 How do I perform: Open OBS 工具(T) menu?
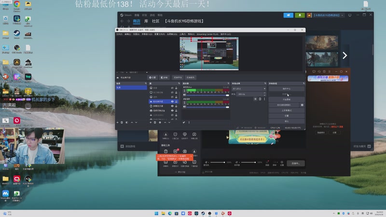[182, 34]
